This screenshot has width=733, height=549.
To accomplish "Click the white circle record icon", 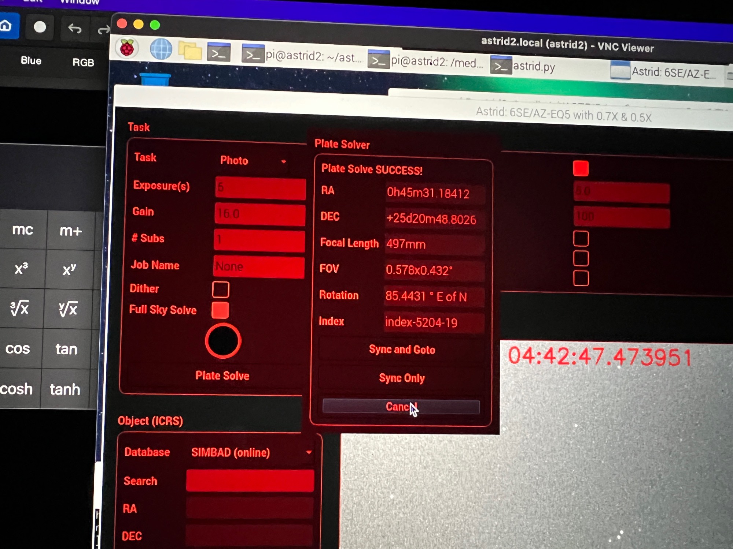I will coord(40,27).
